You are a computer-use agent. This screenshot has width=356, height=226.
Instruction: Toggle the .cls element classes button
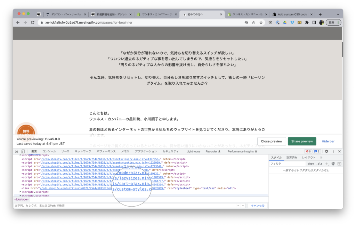pyautogui.click(x=320, y=164)
